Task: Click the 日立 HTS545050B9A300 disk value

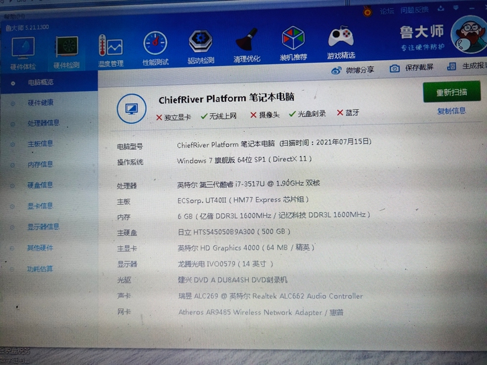Action: tap(234, 232)
